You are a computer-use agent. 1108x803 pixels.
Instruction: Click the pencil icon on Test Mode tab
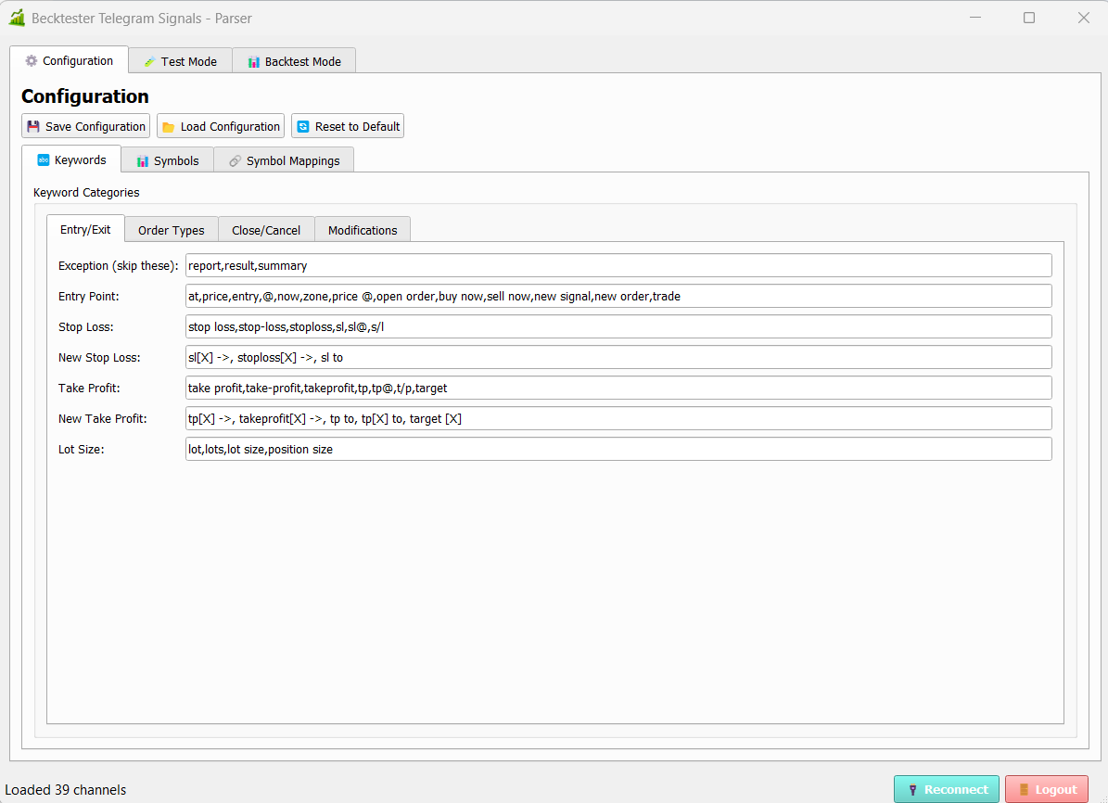pyautogui.click(x=149, y=61)
